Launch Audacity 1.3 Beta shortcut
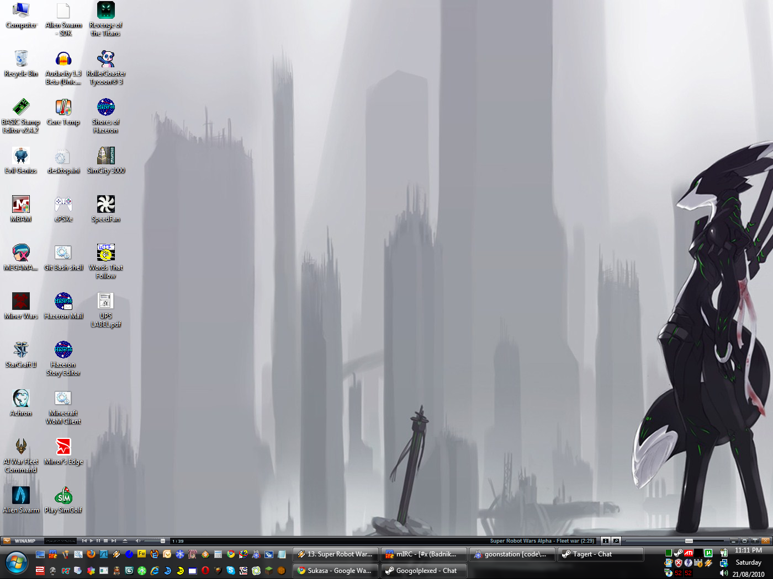The image size is (773, 579). coord(63,68)
